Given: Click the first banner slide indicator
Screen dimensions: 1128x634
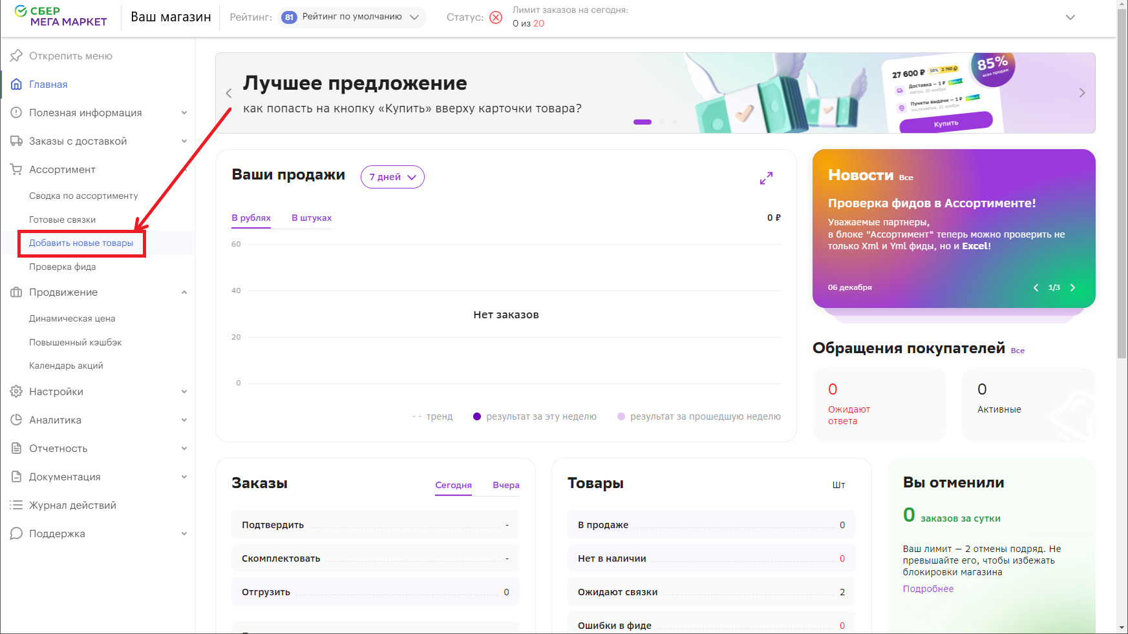Looking at the screenshot, I should click(643, 122).
